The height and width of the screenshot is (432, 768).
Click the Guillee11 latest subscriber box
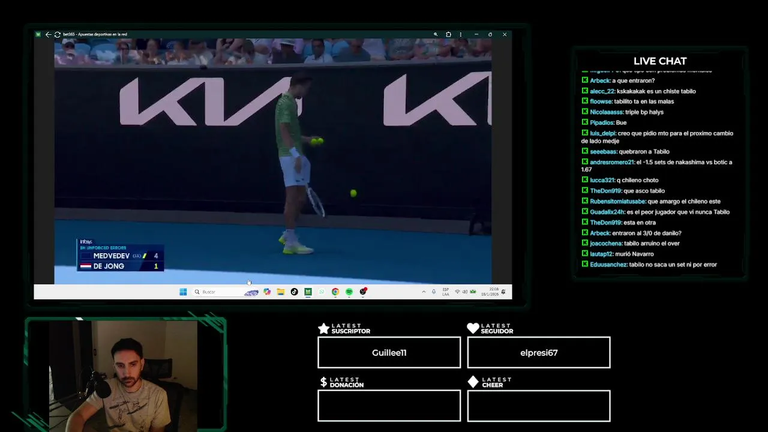click(389, 352)
